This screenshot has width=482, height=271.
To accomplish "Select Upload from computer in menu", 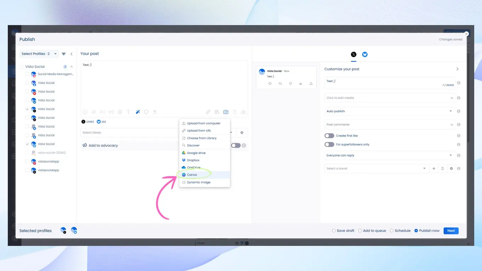I will [x=203, y=123].
